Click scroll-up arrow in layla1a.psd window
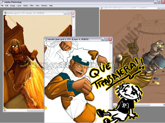Screen dimensions: 165x123 coord(73,16)
